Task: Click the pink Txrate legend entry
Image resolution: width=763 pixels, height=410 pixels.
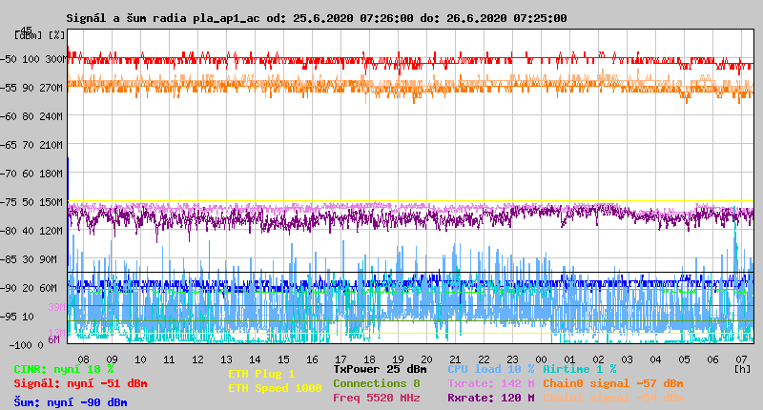Action: (x=491, y=382)
